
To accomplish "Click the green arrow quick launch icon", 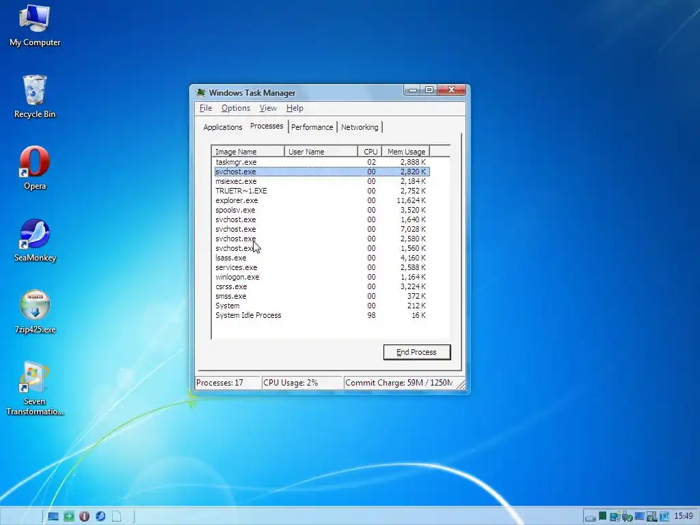I will 69,517.
